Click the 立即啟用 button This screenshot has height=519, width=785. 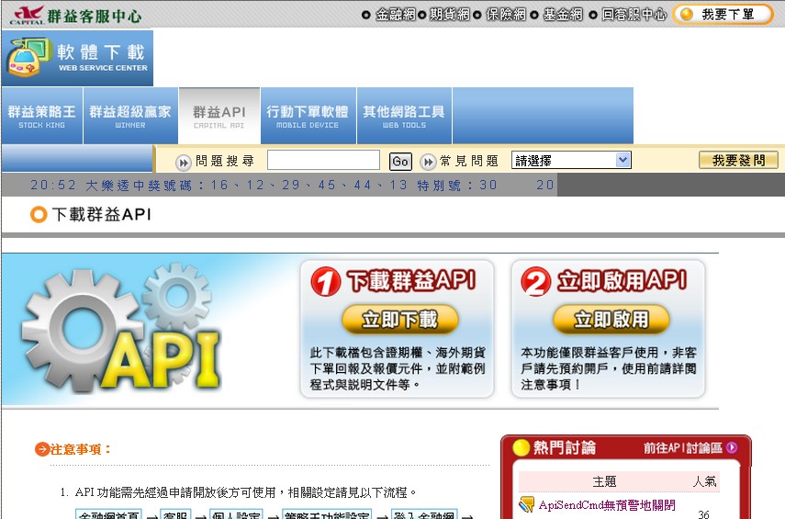(x=611, y=319)
